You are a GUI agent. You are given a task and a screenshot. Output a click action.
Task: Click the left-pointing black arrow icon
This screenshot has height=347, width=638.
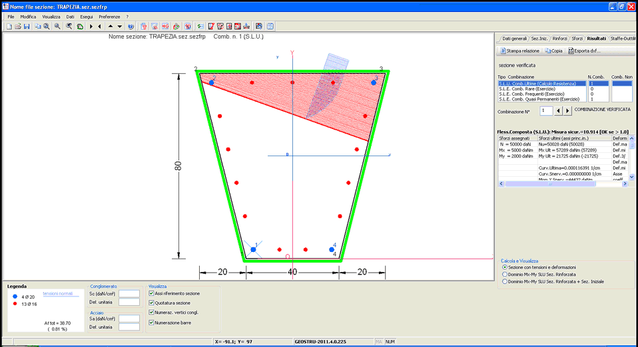[99, 27]
